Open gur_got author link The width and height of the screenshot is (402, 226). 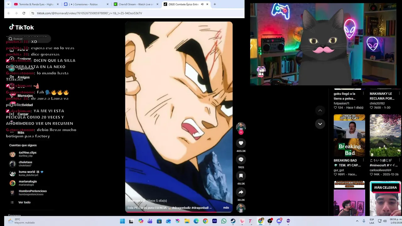339,170
